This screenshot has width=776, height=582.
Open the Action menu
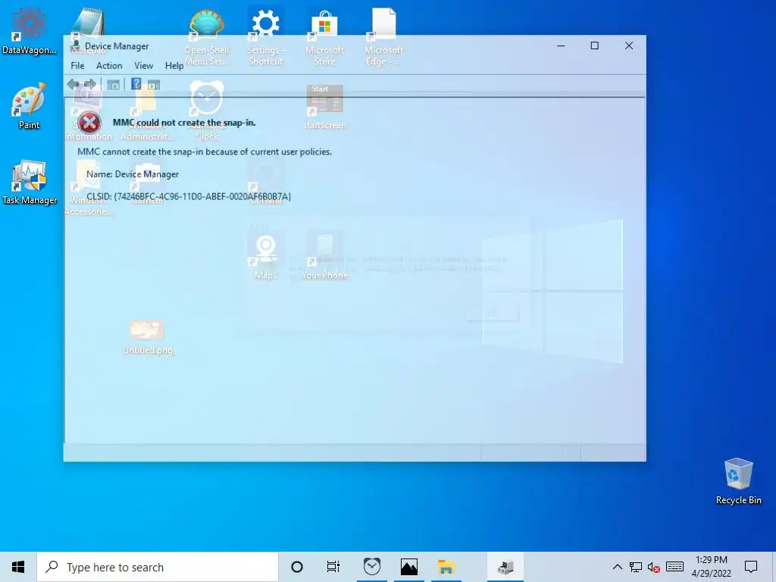coord(109,65)
